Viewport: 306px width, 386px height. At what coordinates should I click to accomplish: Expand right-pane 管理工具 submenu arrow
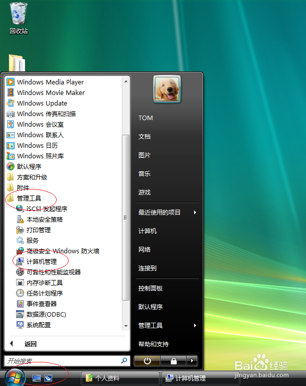(x=195, y=326)
